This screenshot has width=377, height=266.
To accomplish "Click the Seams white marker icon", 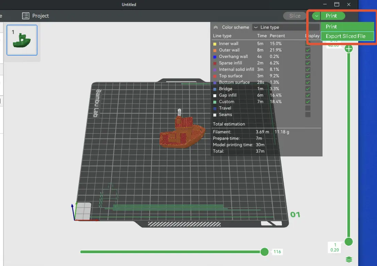I will 215,115.
